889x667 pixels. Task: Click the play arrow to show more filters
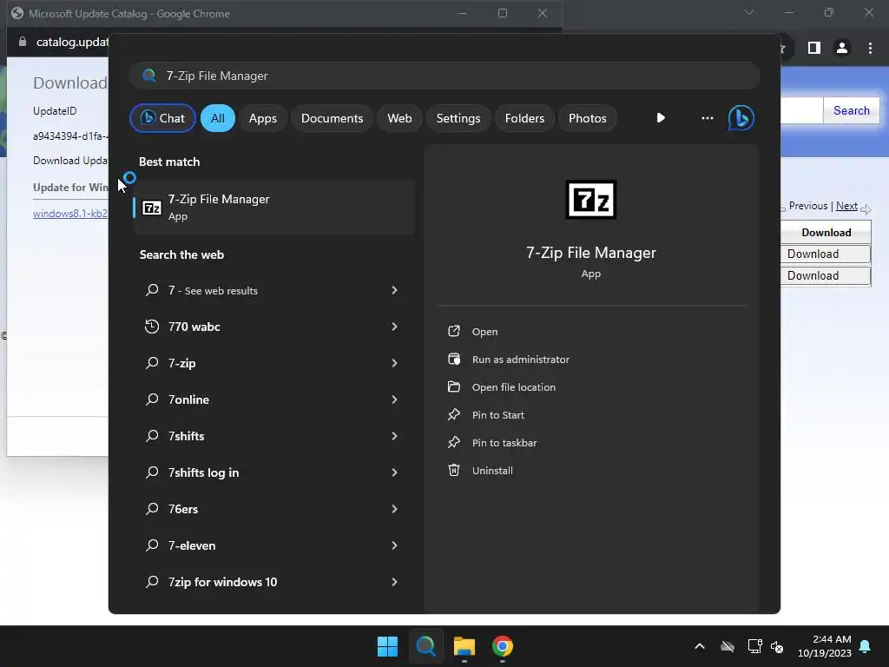pyautogui.click(x=661, y=118)
